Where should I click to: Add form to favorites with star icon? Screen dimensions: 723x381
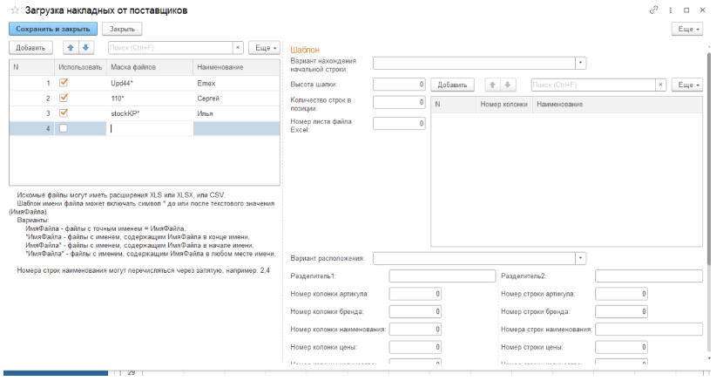pos(14,10)
